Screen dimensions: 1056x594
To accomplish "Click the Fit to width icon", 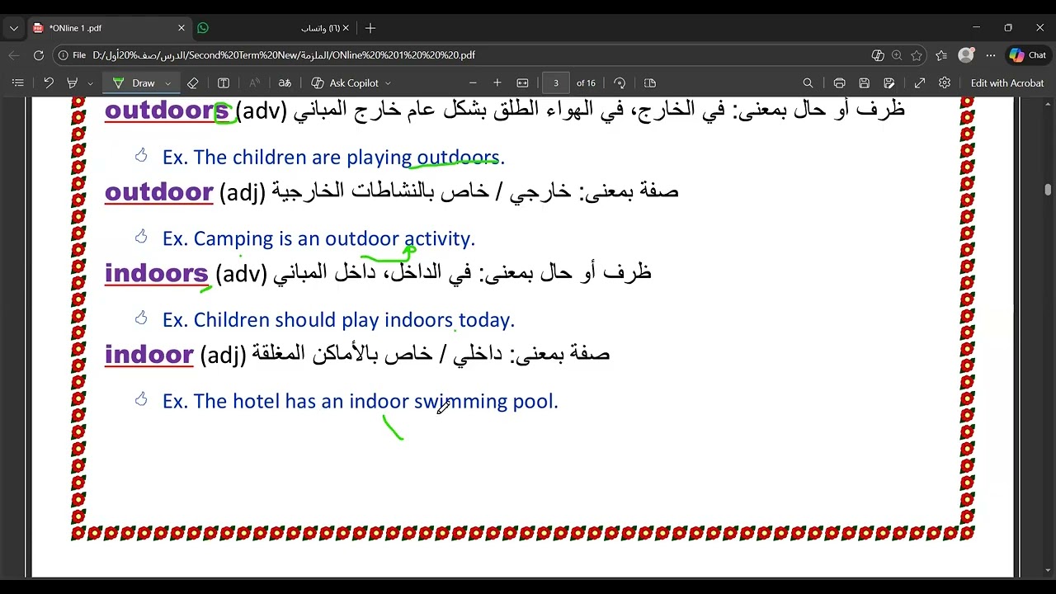I will coord(522,82).
